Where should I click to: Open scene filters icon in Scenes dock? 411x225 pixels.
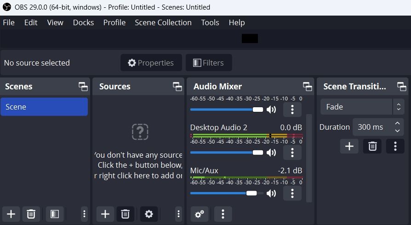pos(55,214)
